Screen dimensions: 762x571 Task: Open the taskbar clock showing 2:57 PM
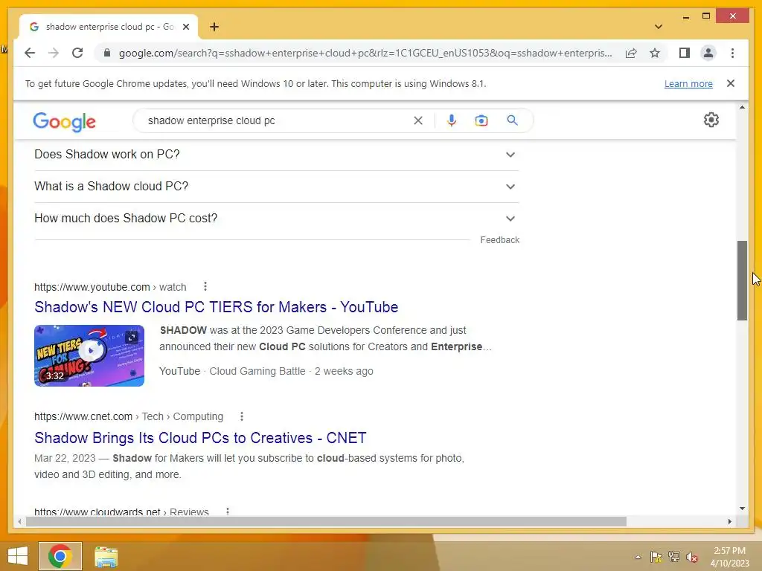click(x=729, y=557)
